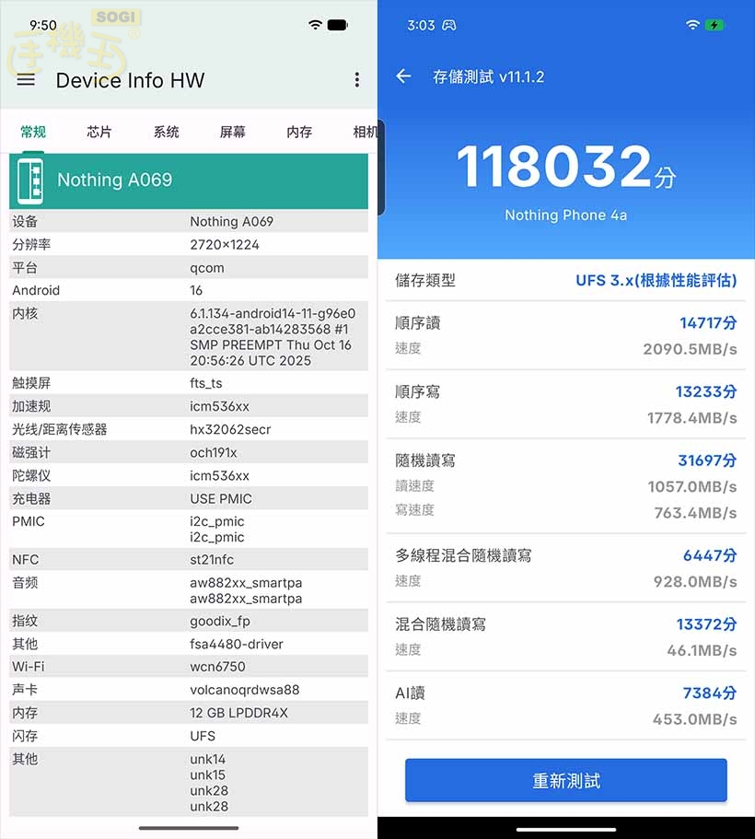The image size is (755, 839).
Task: Switch to the 系统 tab
Action: pyautogui.click(x=167, y=132)
